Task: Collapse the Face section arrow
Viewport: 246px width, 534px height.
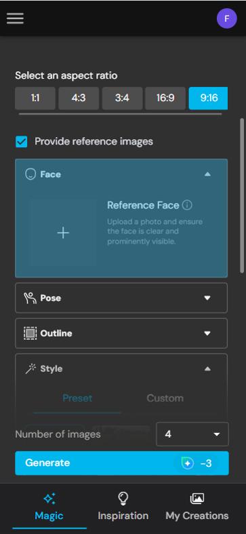Action: [207, 174]
